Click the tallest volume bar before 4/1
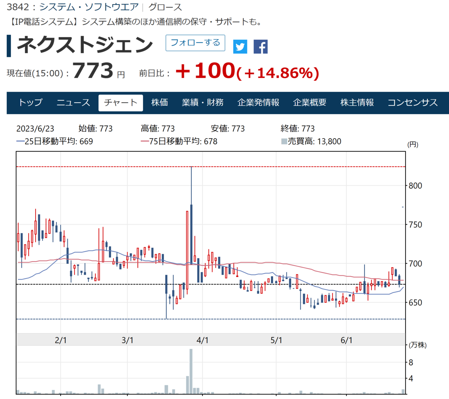Screen dimensions: 449x399 [x=191, y=371]
